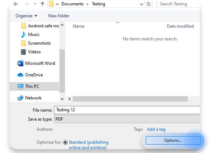Click the horizontal scrollbar thumb

[130, 99]
